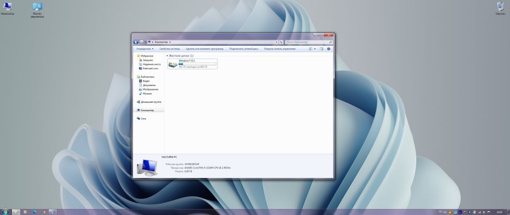Click Свойства системы in the toolbar
This screenshot has height=215, width=510.
(170, 49)
